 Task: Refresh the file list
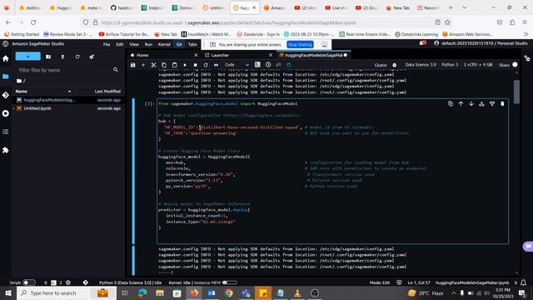tap(77, 57)
